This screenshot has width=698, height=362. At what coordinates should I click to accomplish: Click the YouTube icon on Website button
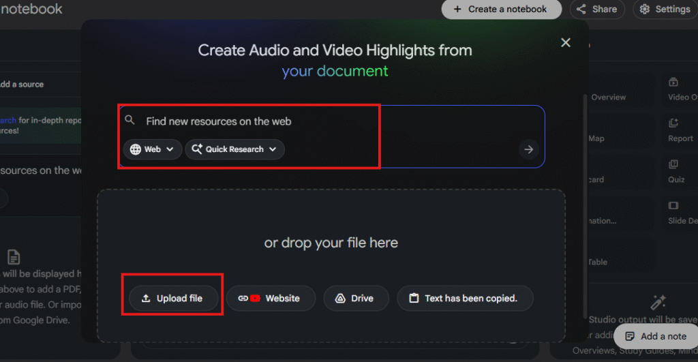coord(255,299)
